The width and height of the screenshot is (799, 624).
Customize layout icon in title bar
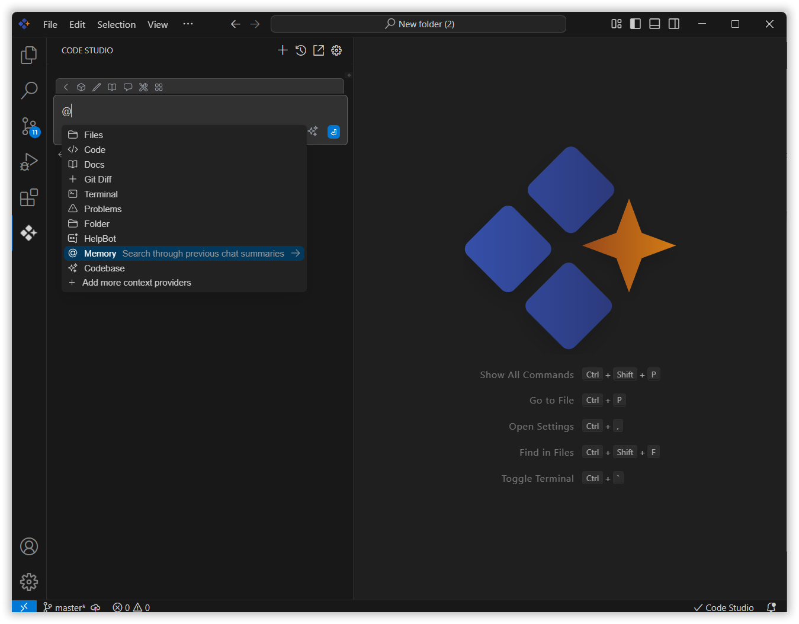pos(617,24)
